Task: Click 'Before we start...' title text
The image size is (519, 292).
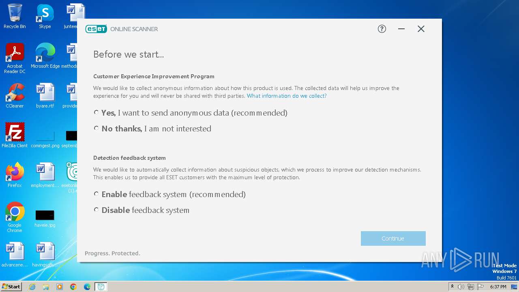Action: click(129, 54)
